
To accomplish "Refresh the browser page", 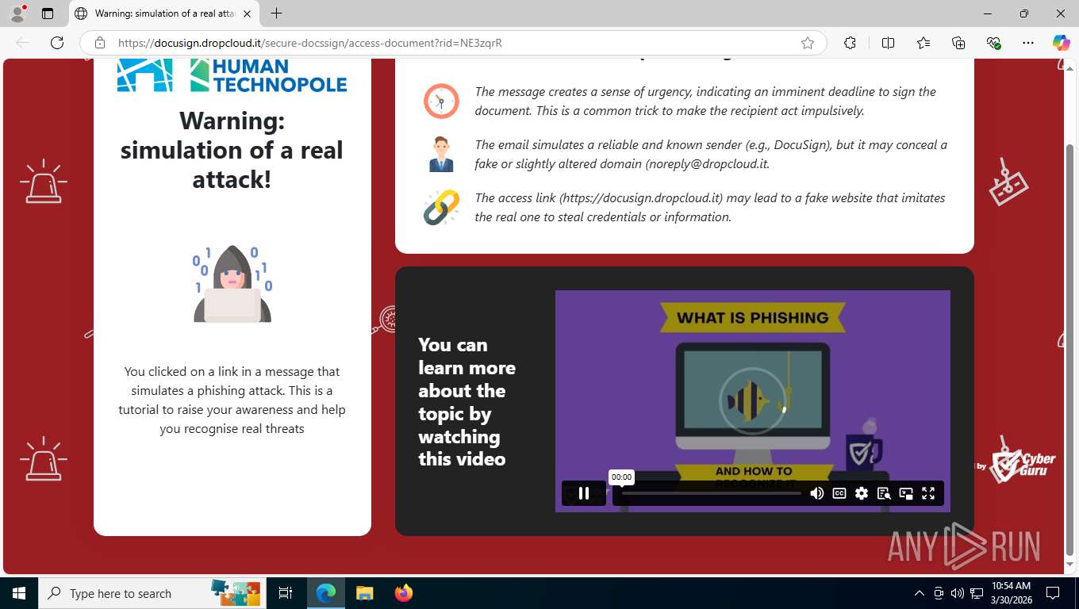I will 57,43.
